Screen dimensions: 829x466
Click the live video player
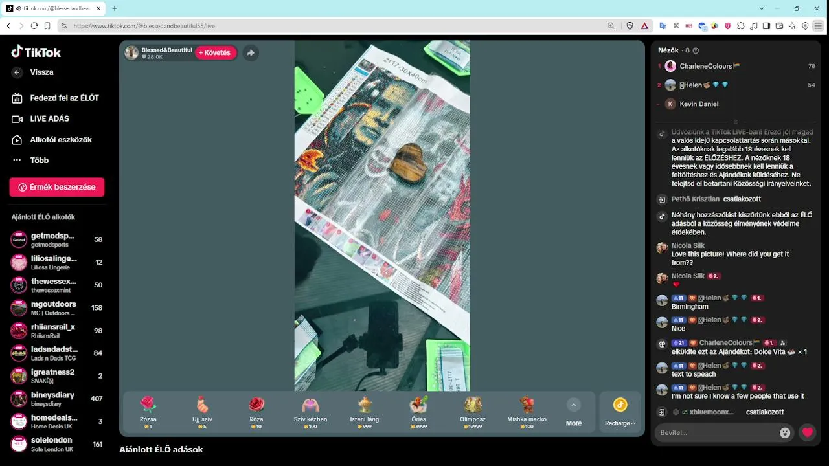click(382, 216)
